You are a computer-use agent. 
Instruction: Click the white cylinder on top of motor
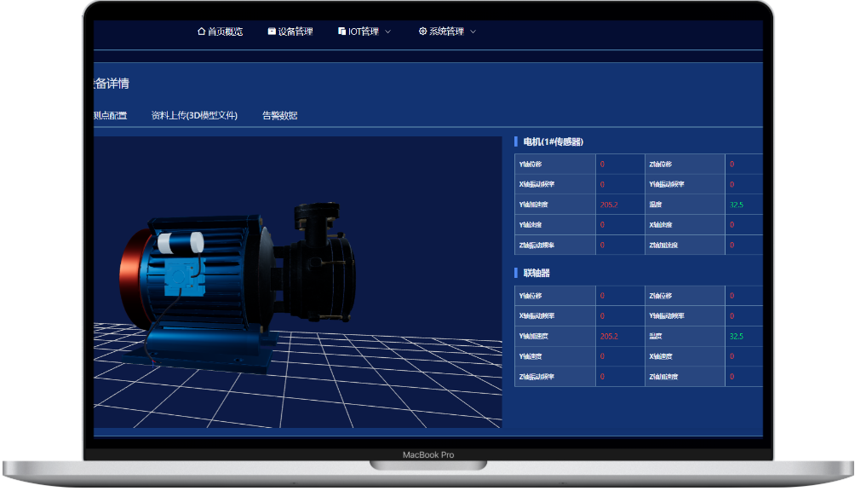(x=181, y=241)
